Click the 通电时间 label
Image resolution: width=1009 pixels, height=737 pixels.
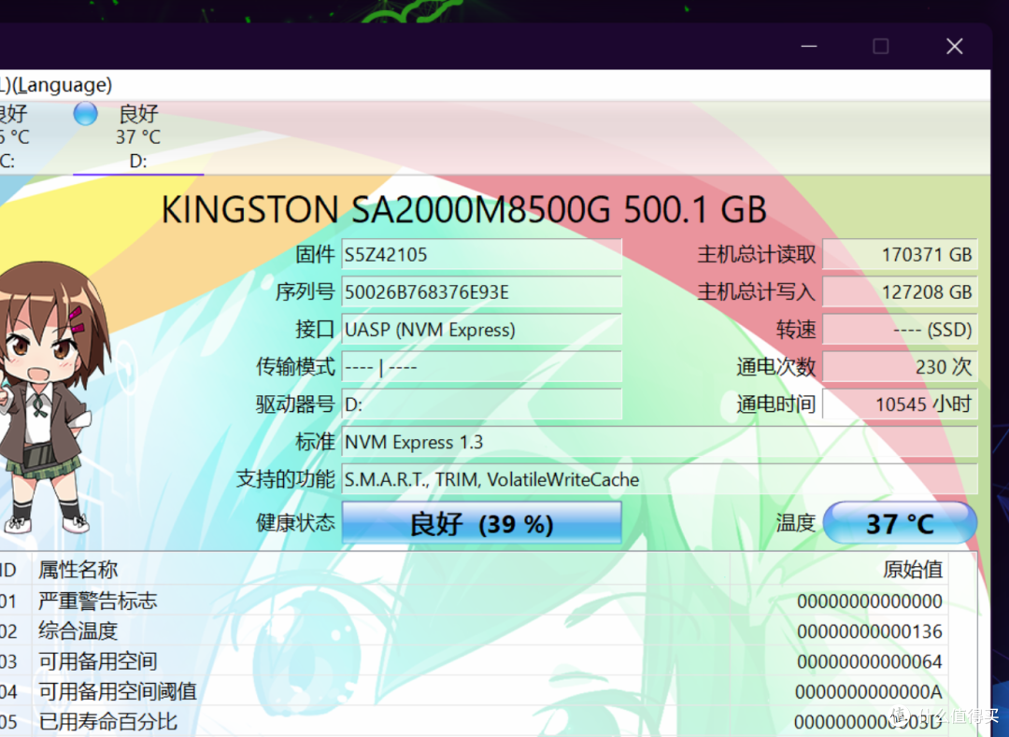[776, 404]
